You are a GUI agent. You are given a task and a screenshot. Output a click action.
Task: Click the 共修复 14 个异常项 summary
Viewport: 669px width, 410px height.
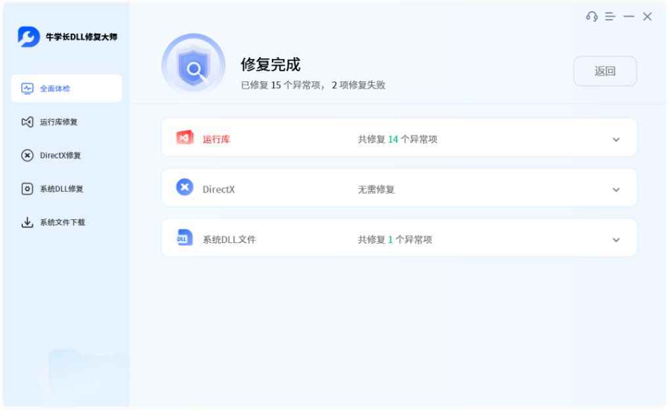397,139
